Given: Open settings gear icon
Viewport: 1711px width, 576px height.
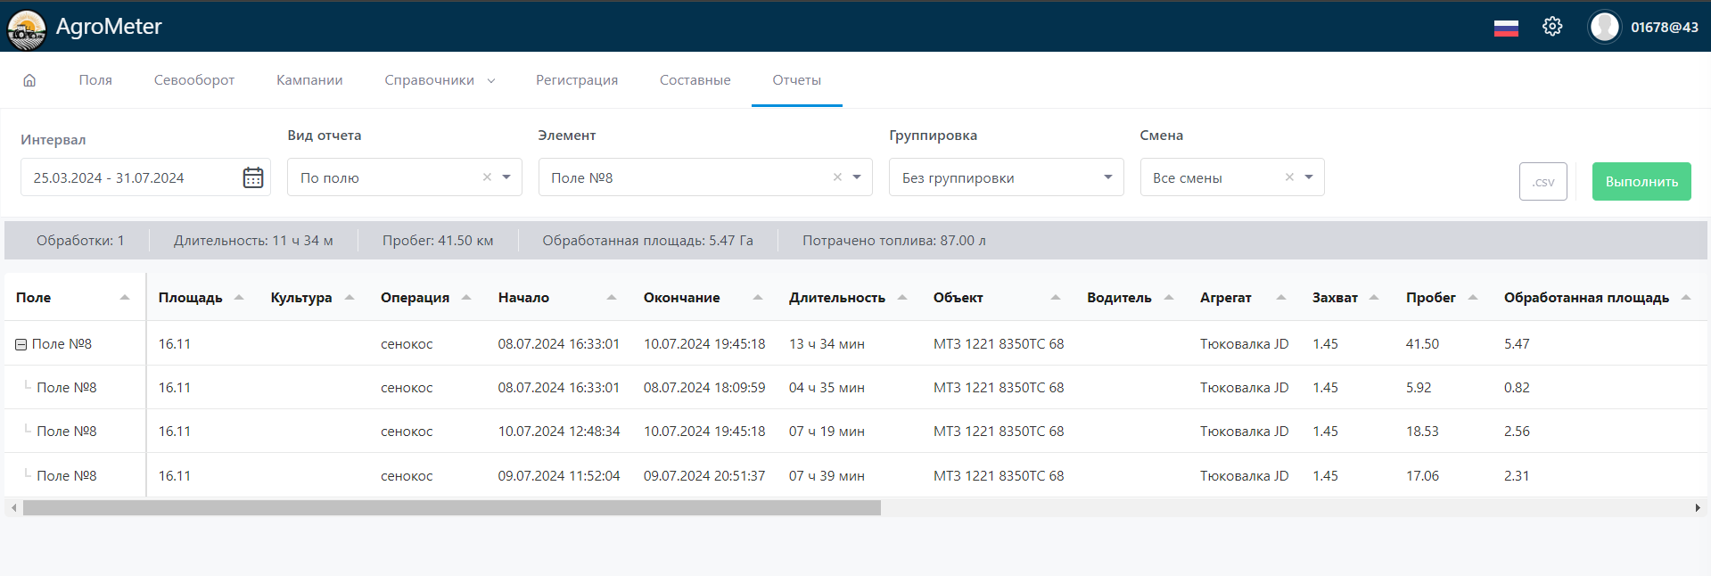Looking at the screenshot, I should (x=1552, y=27).
